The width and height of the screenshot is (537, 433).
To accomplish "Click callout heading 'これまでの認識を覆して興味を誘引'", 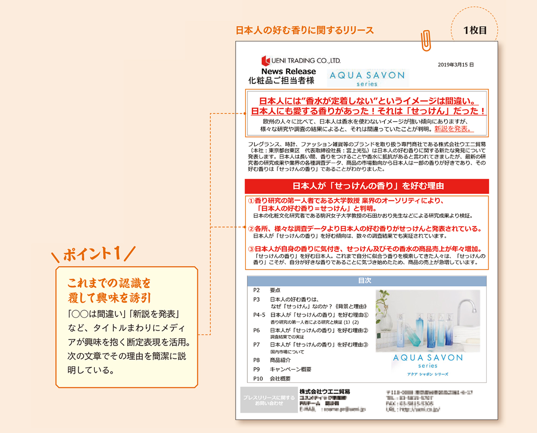I will coord(109,291).
